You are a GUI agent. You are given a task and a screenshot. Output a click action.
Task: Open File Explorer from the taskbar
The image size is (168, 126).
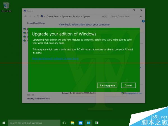pos(73,123)
